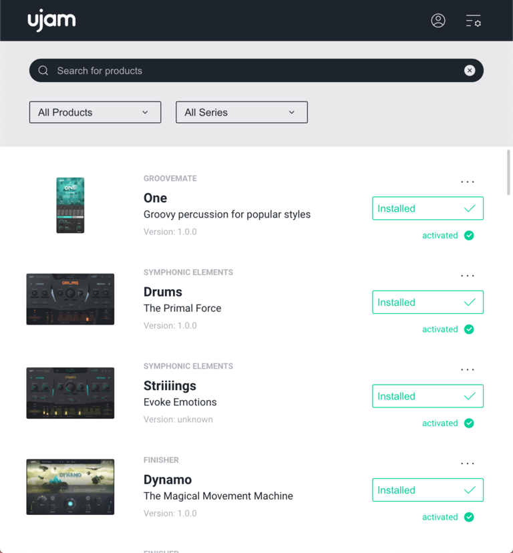Open three-dot menu for Groovemate One
Image resolution: width=513 pixels, height=553 pixels.
(x=468, y=182)
